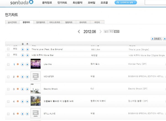Viewport: 166px width, 121px height.
Task: Tick checkbox for This Is Love row
Action: [8, 49]
